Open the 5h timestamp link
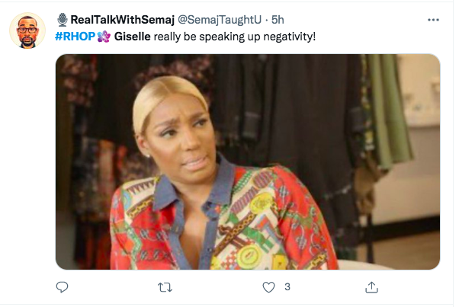 (278, 18)
